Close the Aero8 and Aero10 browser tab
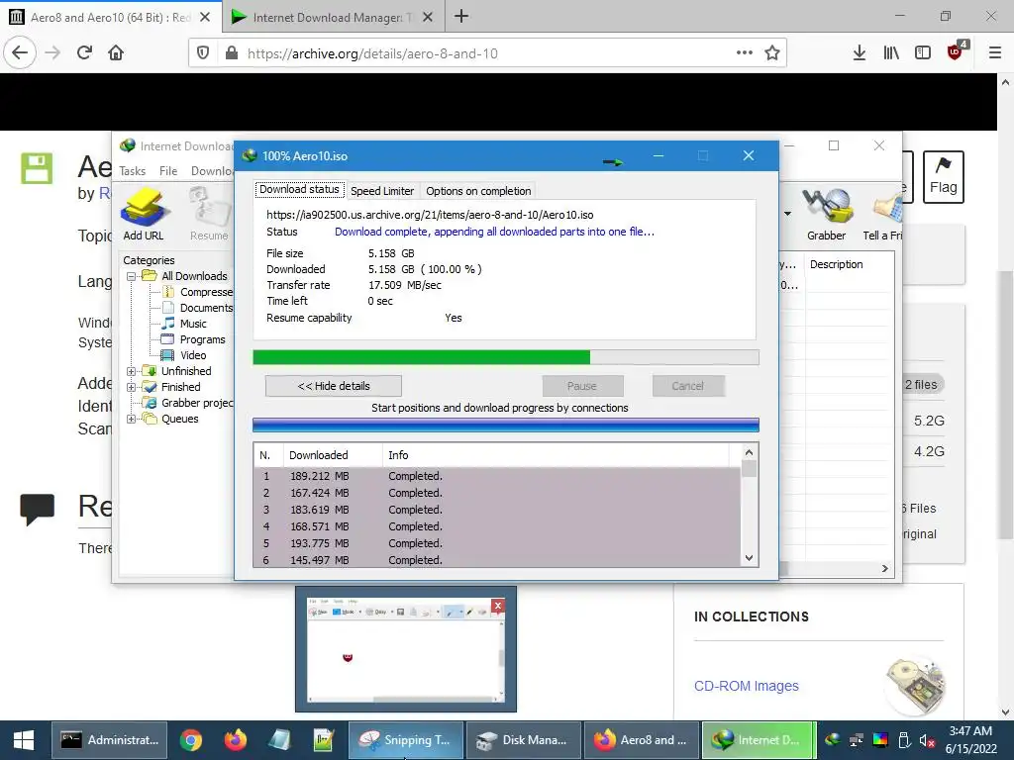 (205, 18)
